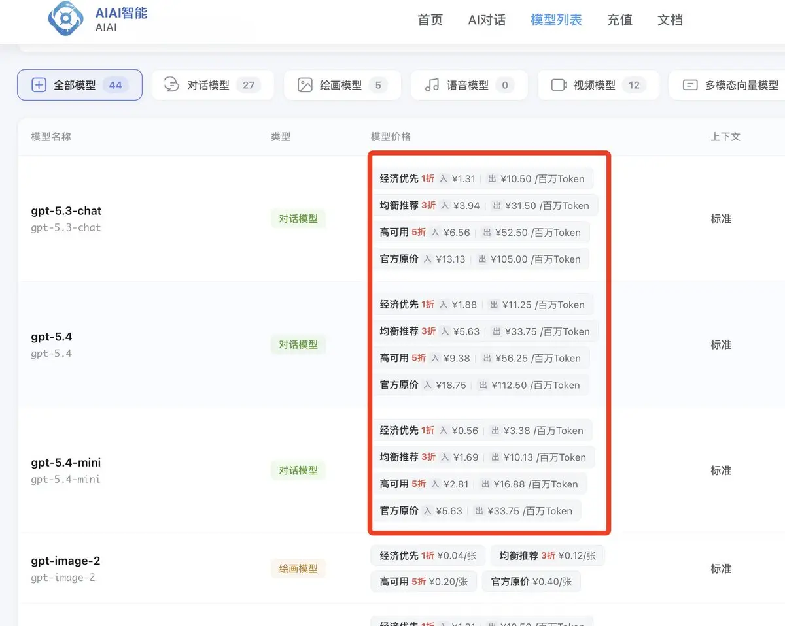Click 标准 context in gpt-5.4-mini row
The image size is (785, 626).
[x=721, y=470]
